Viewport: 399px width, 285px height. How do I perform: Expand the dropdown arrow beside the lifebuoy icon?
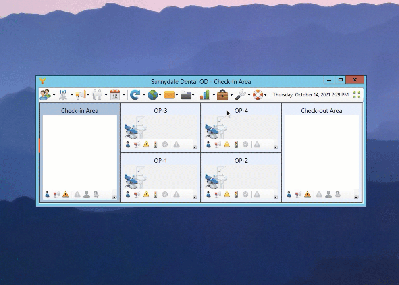[x=266, y=95]
